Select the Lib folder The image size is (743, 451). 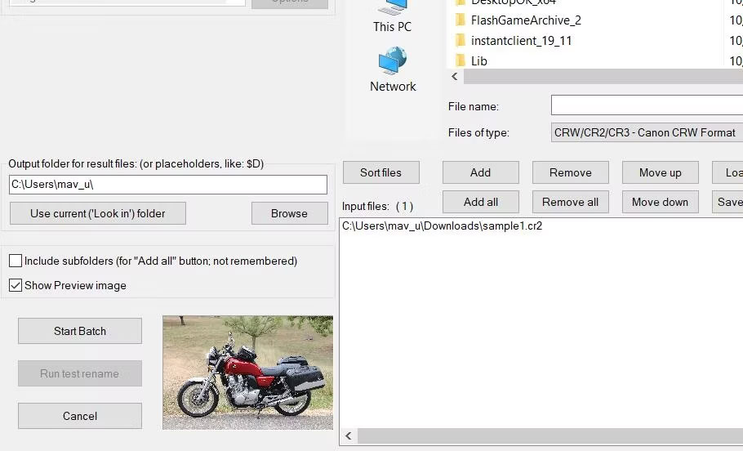pyautogui.click(x=478, y=61)
